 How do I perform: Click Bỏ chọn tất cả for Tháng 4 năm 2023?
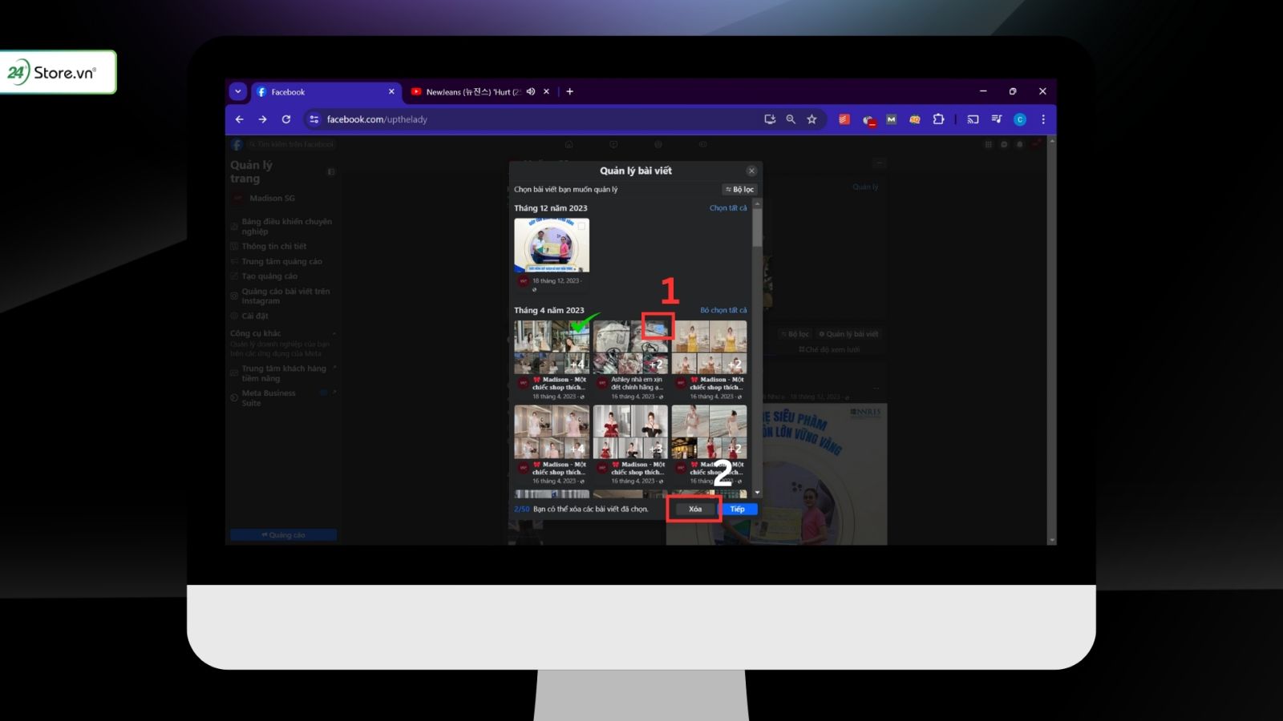[x=723, y=310]
